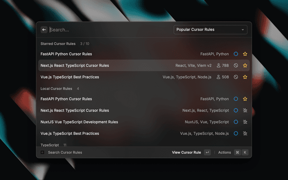Click crossed-circle icon on starred Vue.js row
The image size is (288, 180).
click(236, 77)
